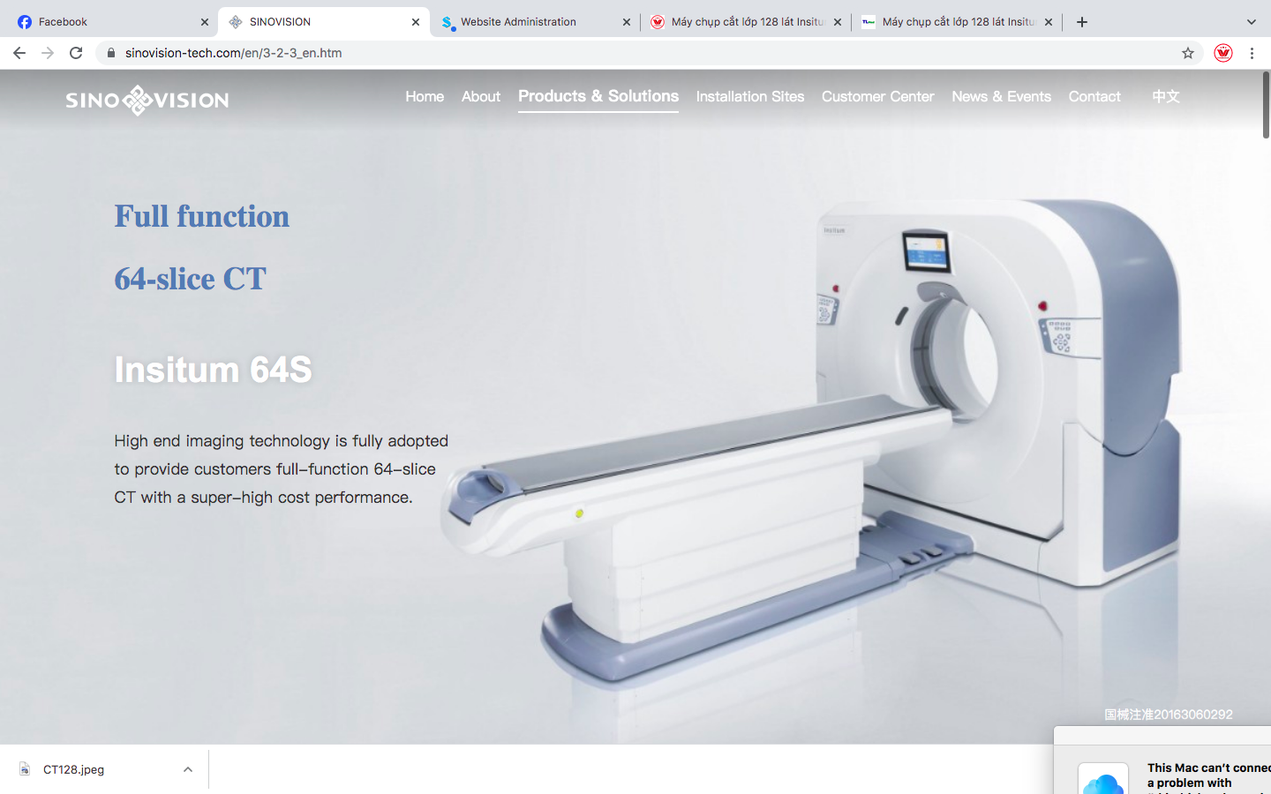Click the SINOVISION logo
The height and width of the screenshot is (794, 1271).
click(x=147, y=100)
